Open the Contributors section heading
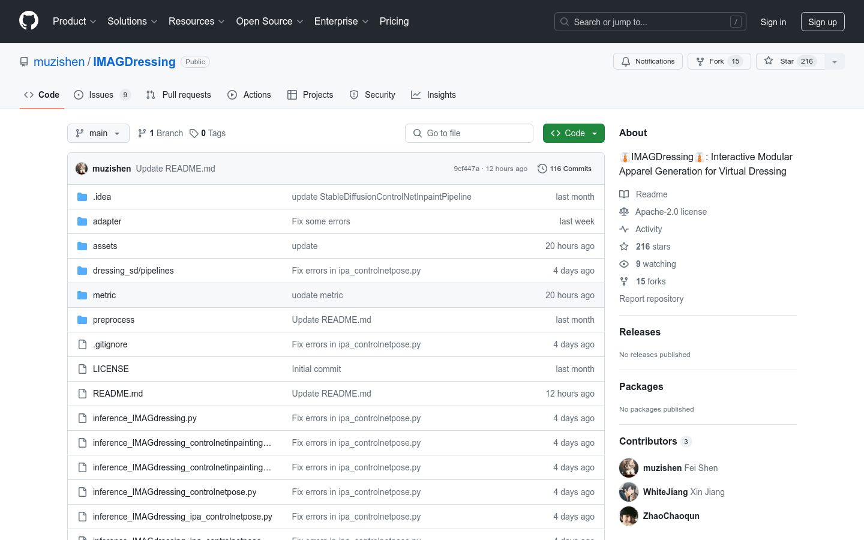This screenshot has height=540, width=864. coord(648,441)
